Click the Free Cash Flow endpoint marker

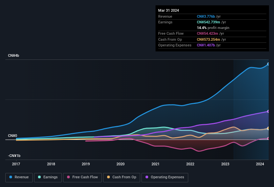pyautogui.click(x=268, y=139)
